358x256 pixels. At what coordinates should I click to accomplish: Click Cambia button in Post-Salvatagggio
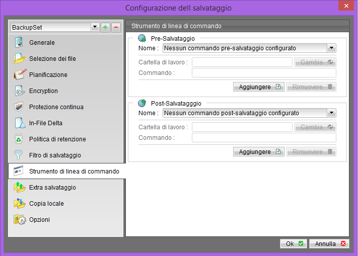(315, 127)
